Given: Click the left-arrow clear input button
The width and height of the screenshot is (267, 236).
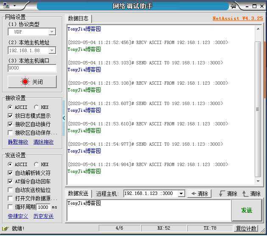Looking at the screenshot, I should pos(199,194).
